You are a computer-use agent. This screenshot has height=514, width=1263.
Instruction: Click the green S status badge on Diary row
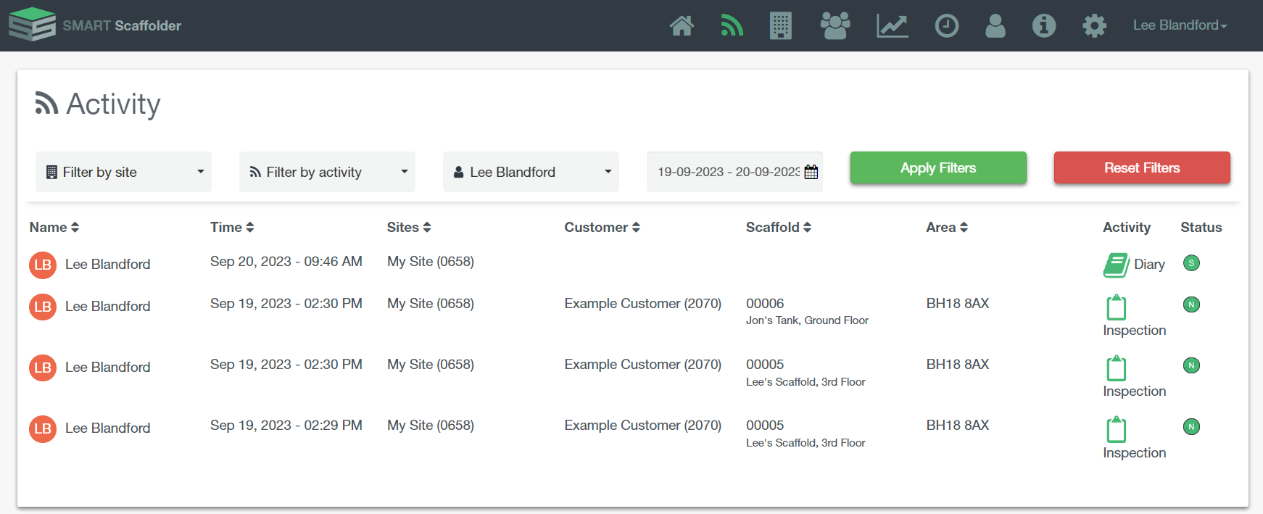click(1191, 262)
